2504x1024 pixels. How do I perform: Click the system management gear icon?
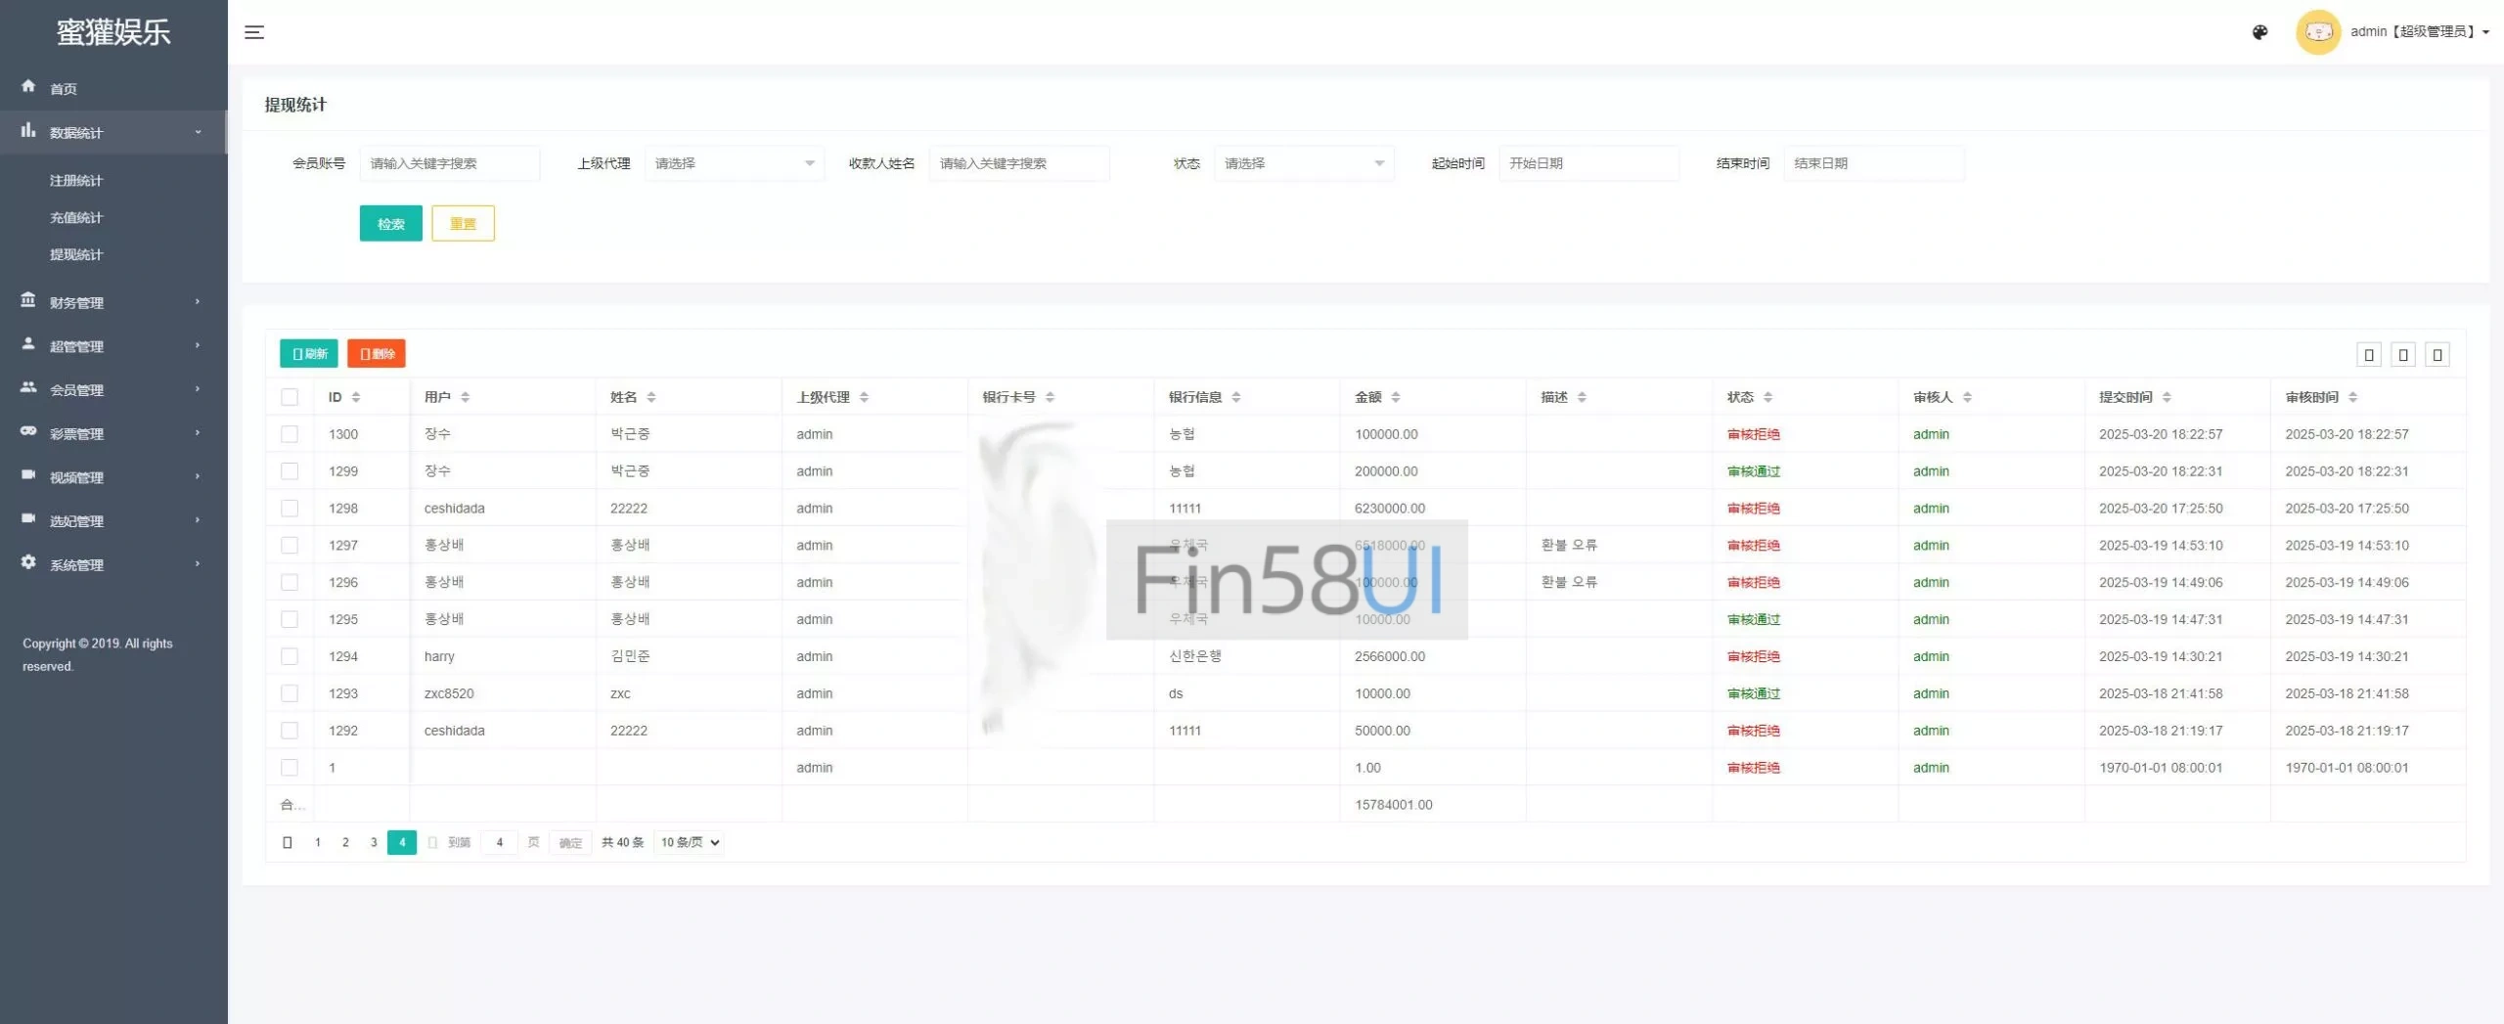coord(28,563)
